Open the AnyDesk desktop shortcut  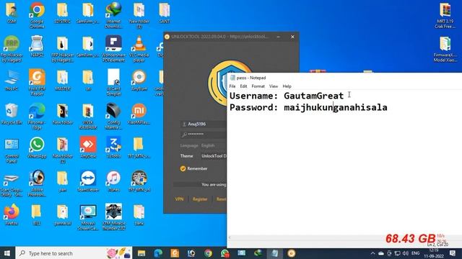88,147
